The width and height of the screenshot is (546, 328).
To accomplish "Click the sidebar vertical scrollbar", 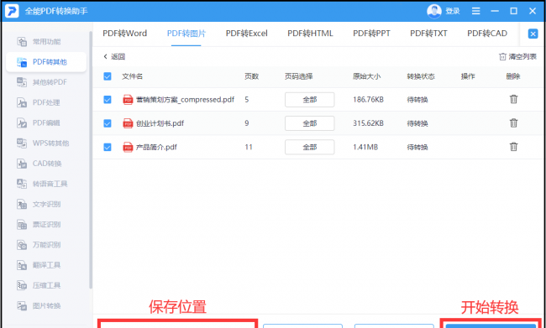I will tap(91, 160).
